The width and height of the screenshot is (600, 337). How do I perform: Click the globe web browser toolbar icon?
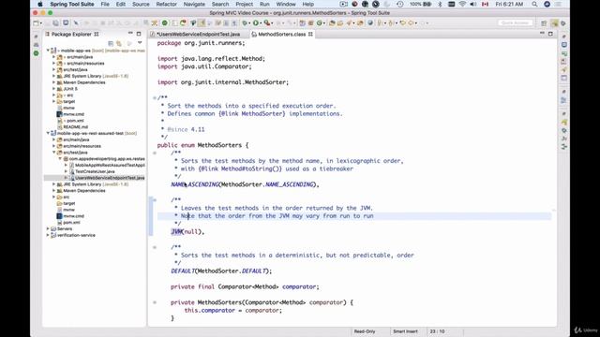pos(370,23)
